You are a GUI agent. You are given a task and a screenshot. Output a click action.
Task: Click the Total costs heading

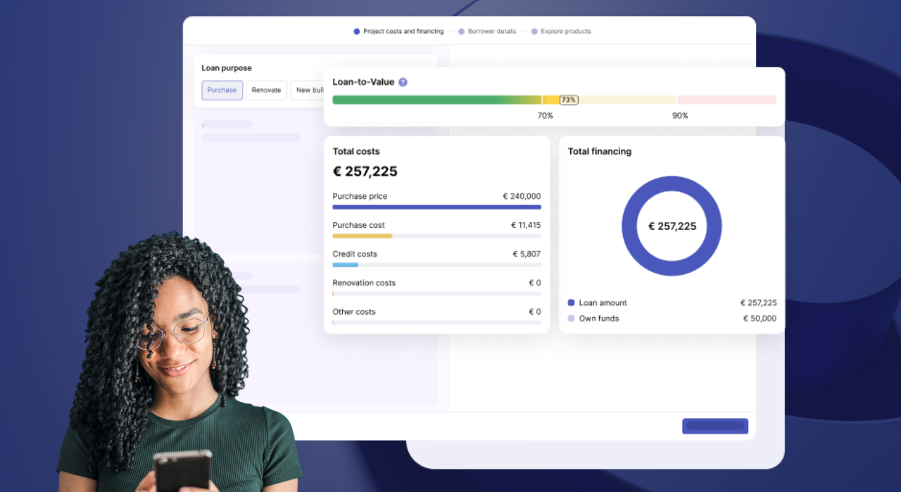pyautogui.click(x=356, y=151)
